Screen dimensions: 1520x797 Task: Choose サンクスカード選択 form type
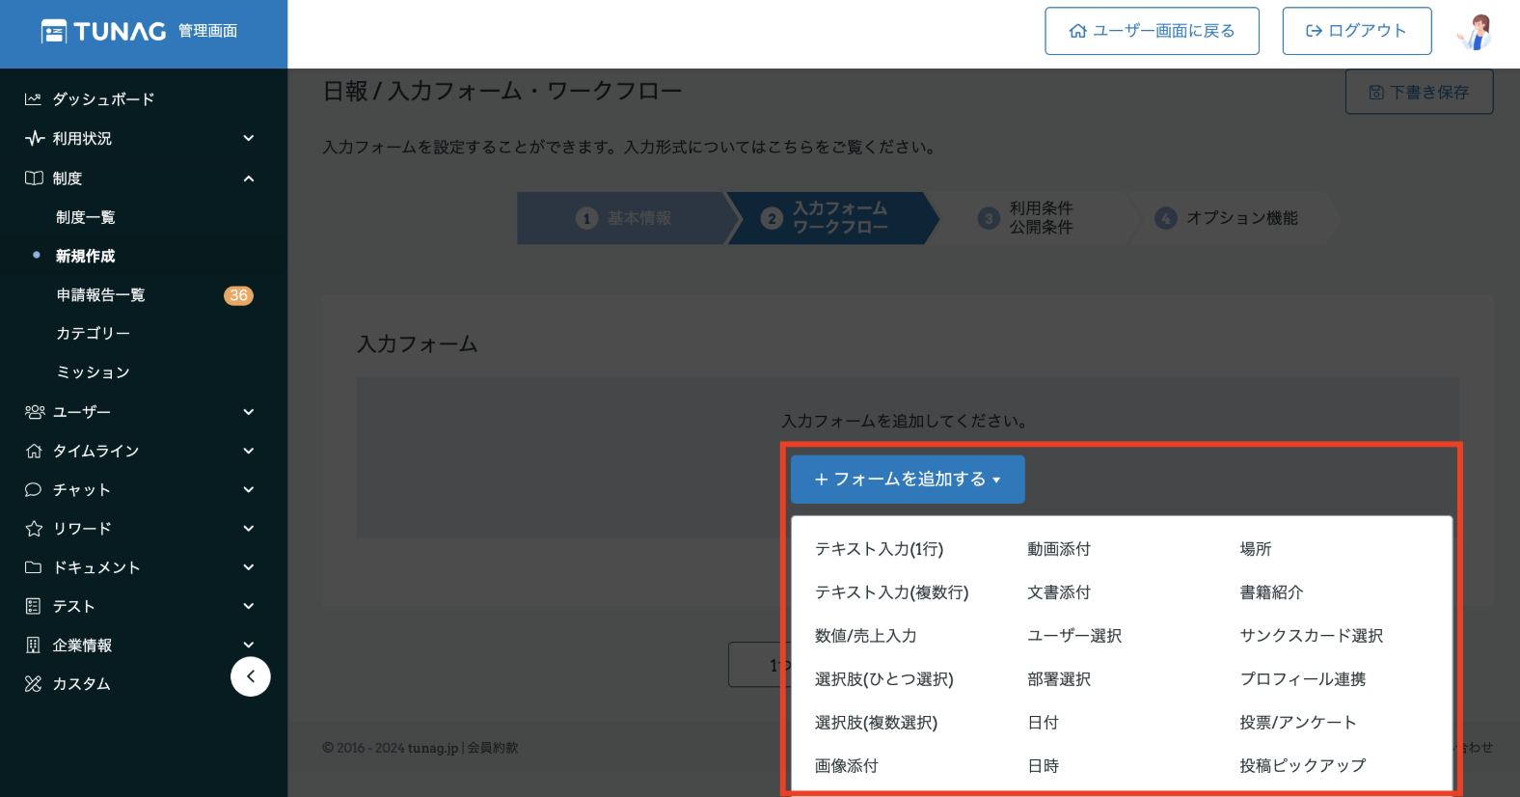coord(1311,636)
